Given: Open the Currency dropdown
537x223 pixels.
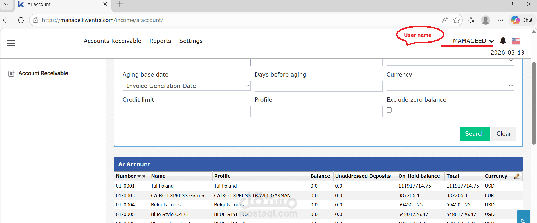Looking at the screenshot, I should point(450,86).
